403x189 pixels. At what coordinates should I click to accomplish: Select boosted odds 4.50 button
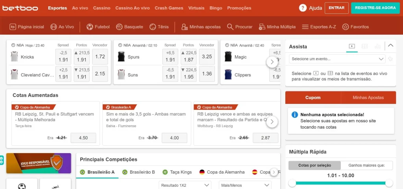83,138
